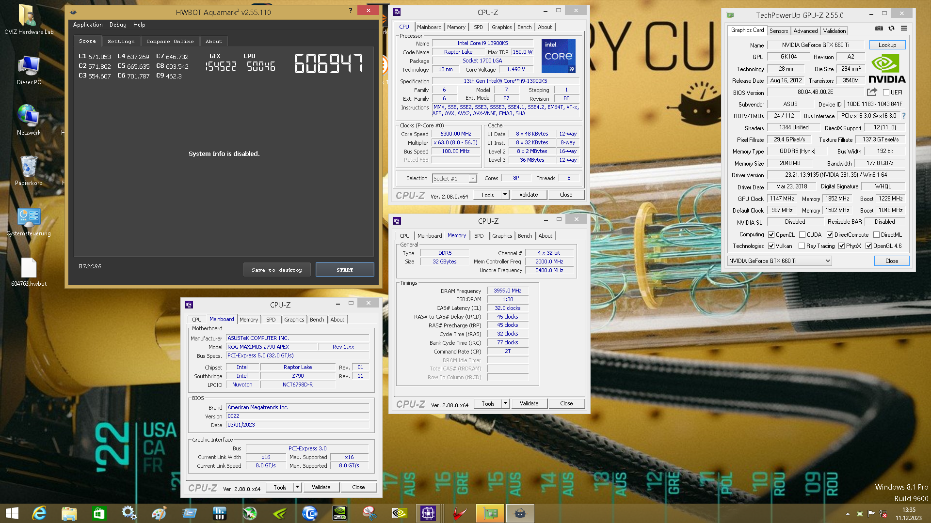
Task: Click the Bus Interface question mark
Action: [904, 116]
